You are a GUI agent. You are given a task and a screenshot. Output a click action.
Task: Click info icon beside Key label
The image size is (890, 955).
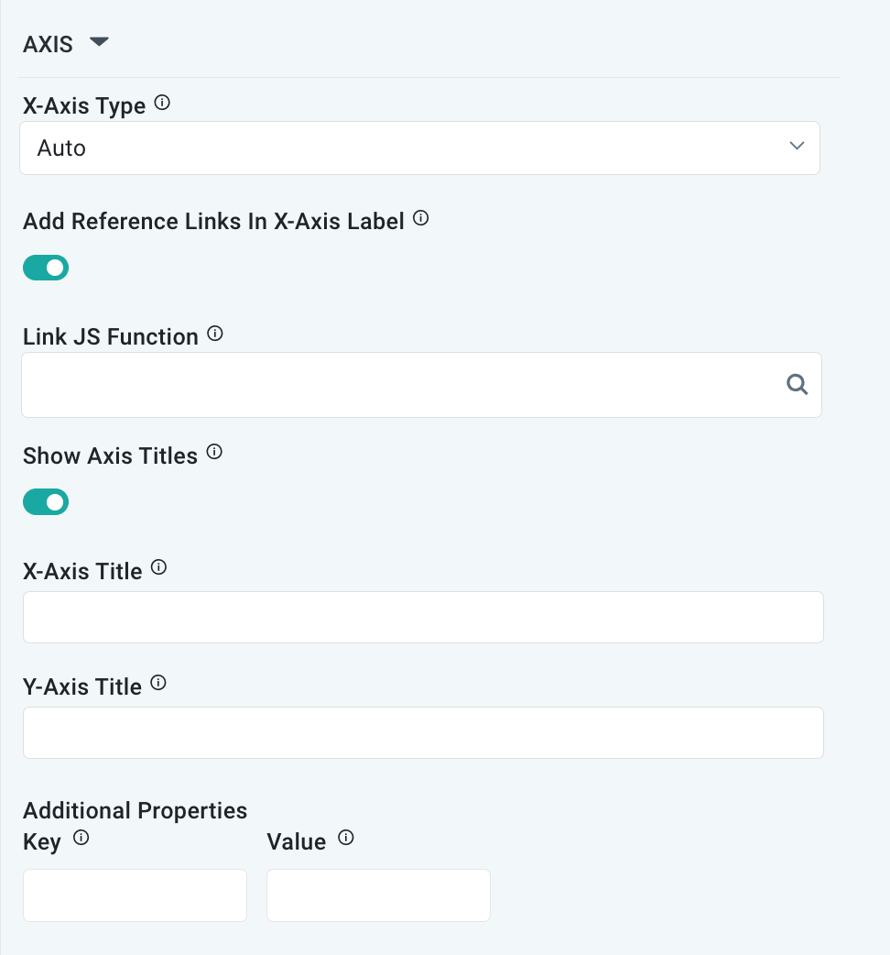point(81,838)
